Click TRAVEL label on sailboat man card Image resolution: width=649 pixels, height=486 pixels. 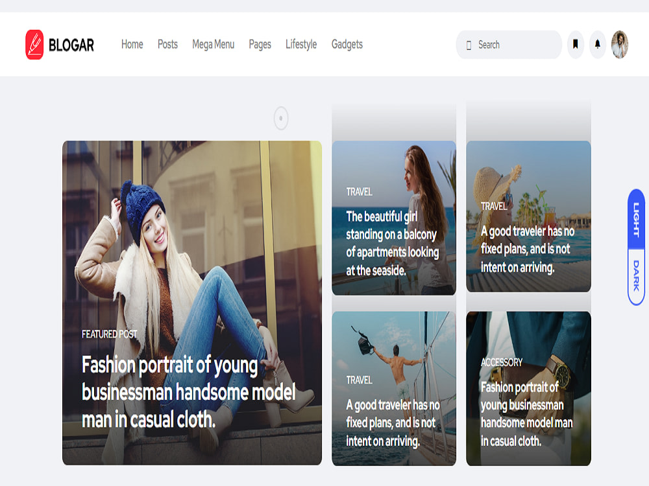[360, 380]
